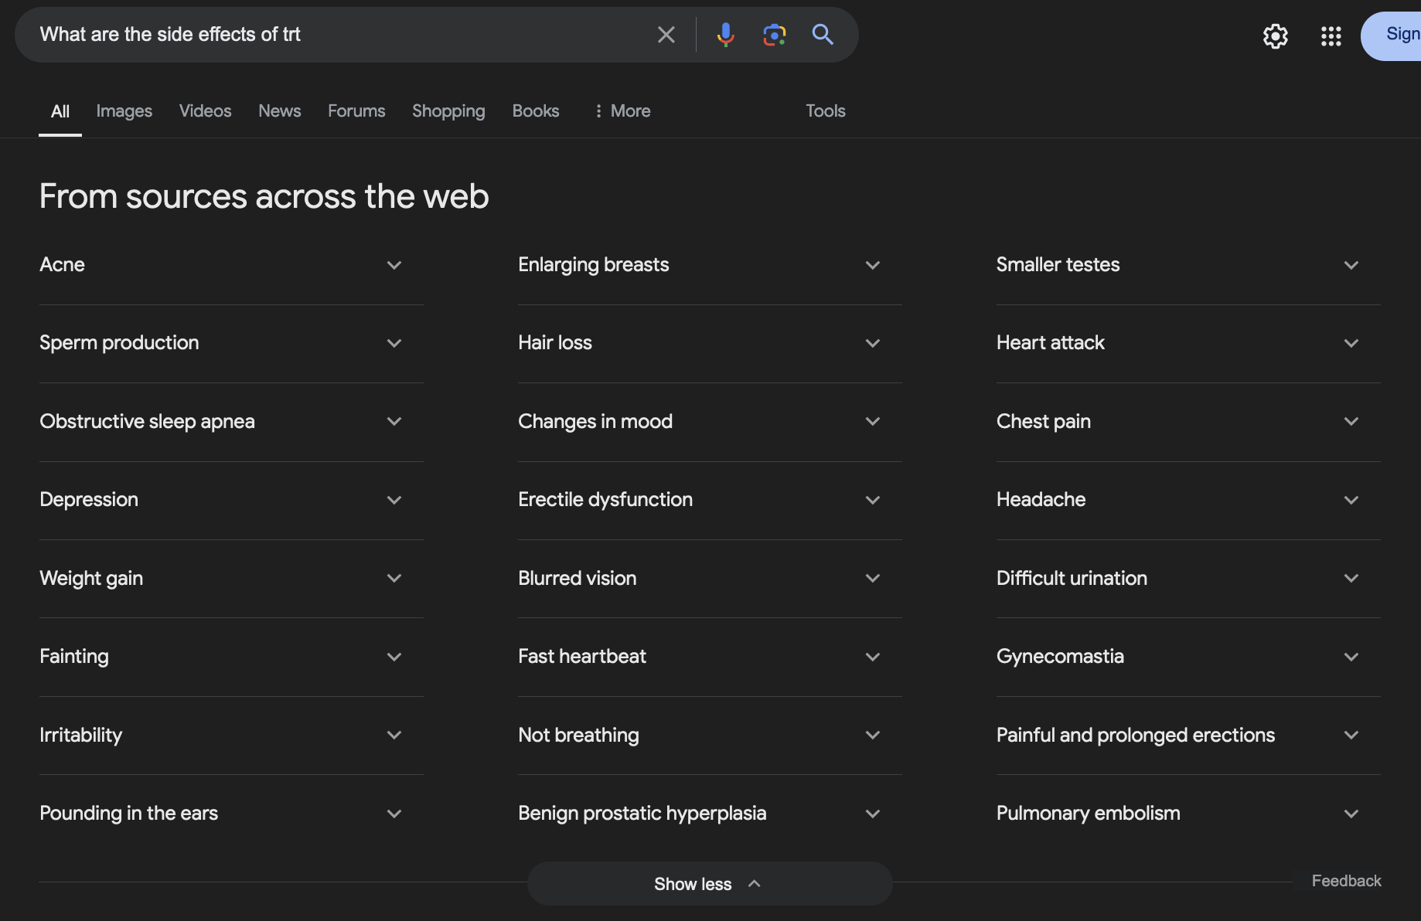Expand the Changes in mood chevron
Viewport: 1421px width, 921px height.
[873, 421]
